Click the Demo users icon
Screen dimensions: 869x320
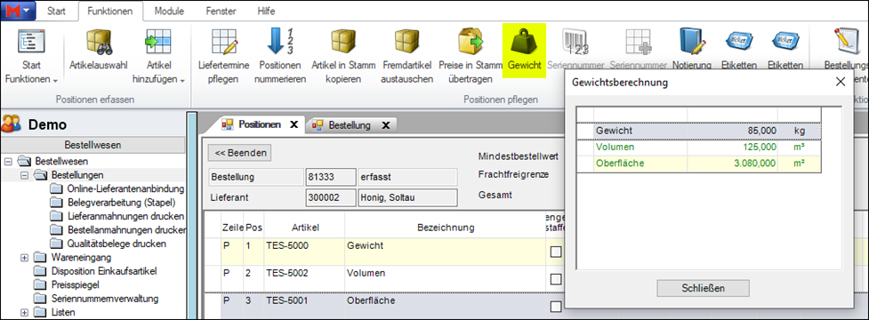click(11, 124)
